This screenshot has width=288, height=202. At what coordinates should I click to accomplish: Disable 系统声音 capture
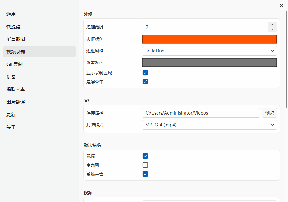[x=145, y=174]
